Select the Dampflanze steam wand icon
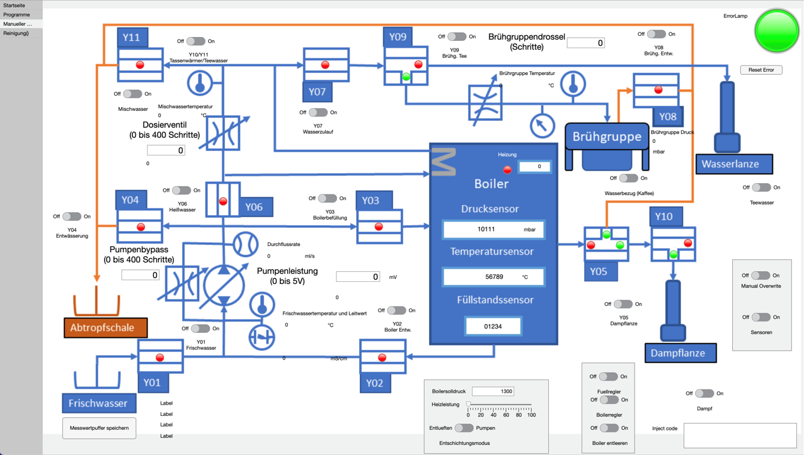Viewport: 804px width, 455px height. coord(673,310)
